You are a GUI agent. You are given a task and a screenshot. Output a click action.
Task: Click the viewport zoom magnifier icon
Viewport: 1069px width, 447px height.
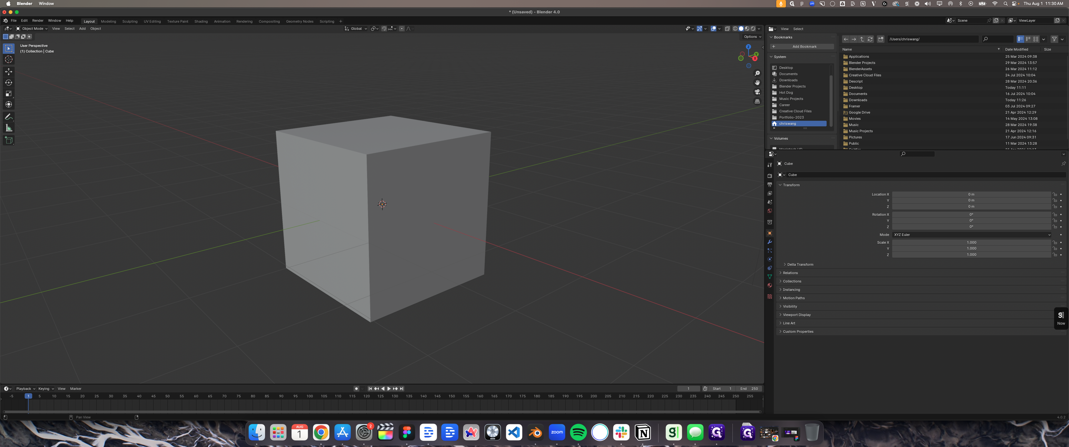point(757,73)
